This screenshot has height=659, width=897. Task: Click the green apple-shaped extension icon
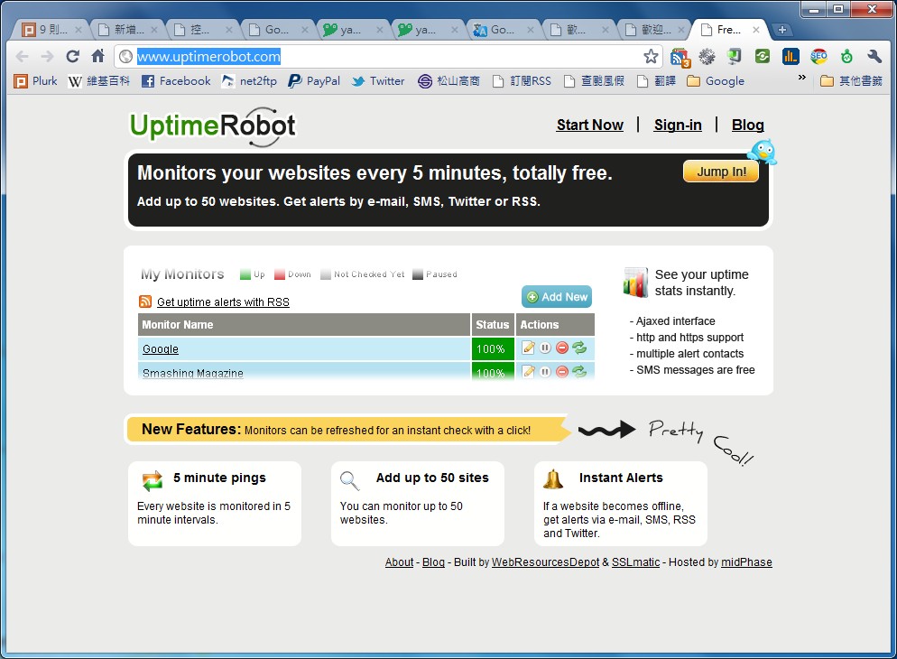(846, 56)
